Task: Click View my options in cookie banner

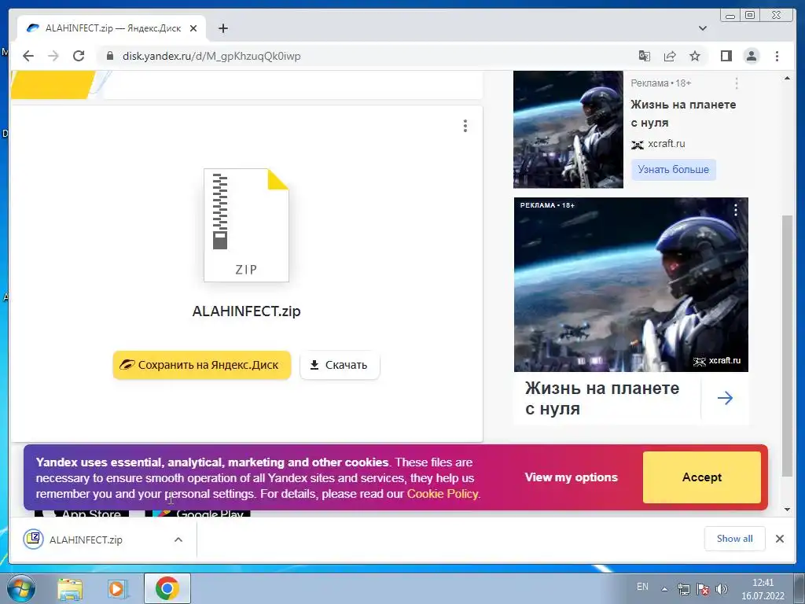Action: (x=571, y=477)
